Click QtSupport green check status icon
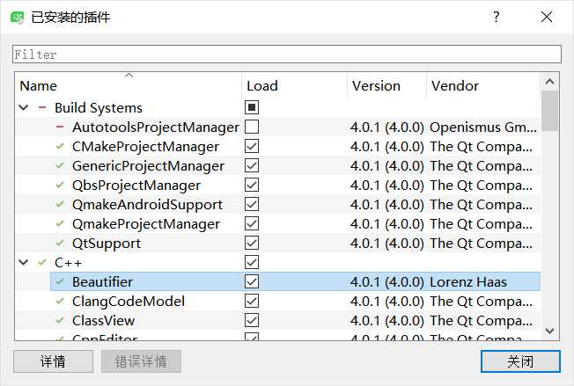The width and height of the screenshot is (574, 386). (x=60, y=243)
